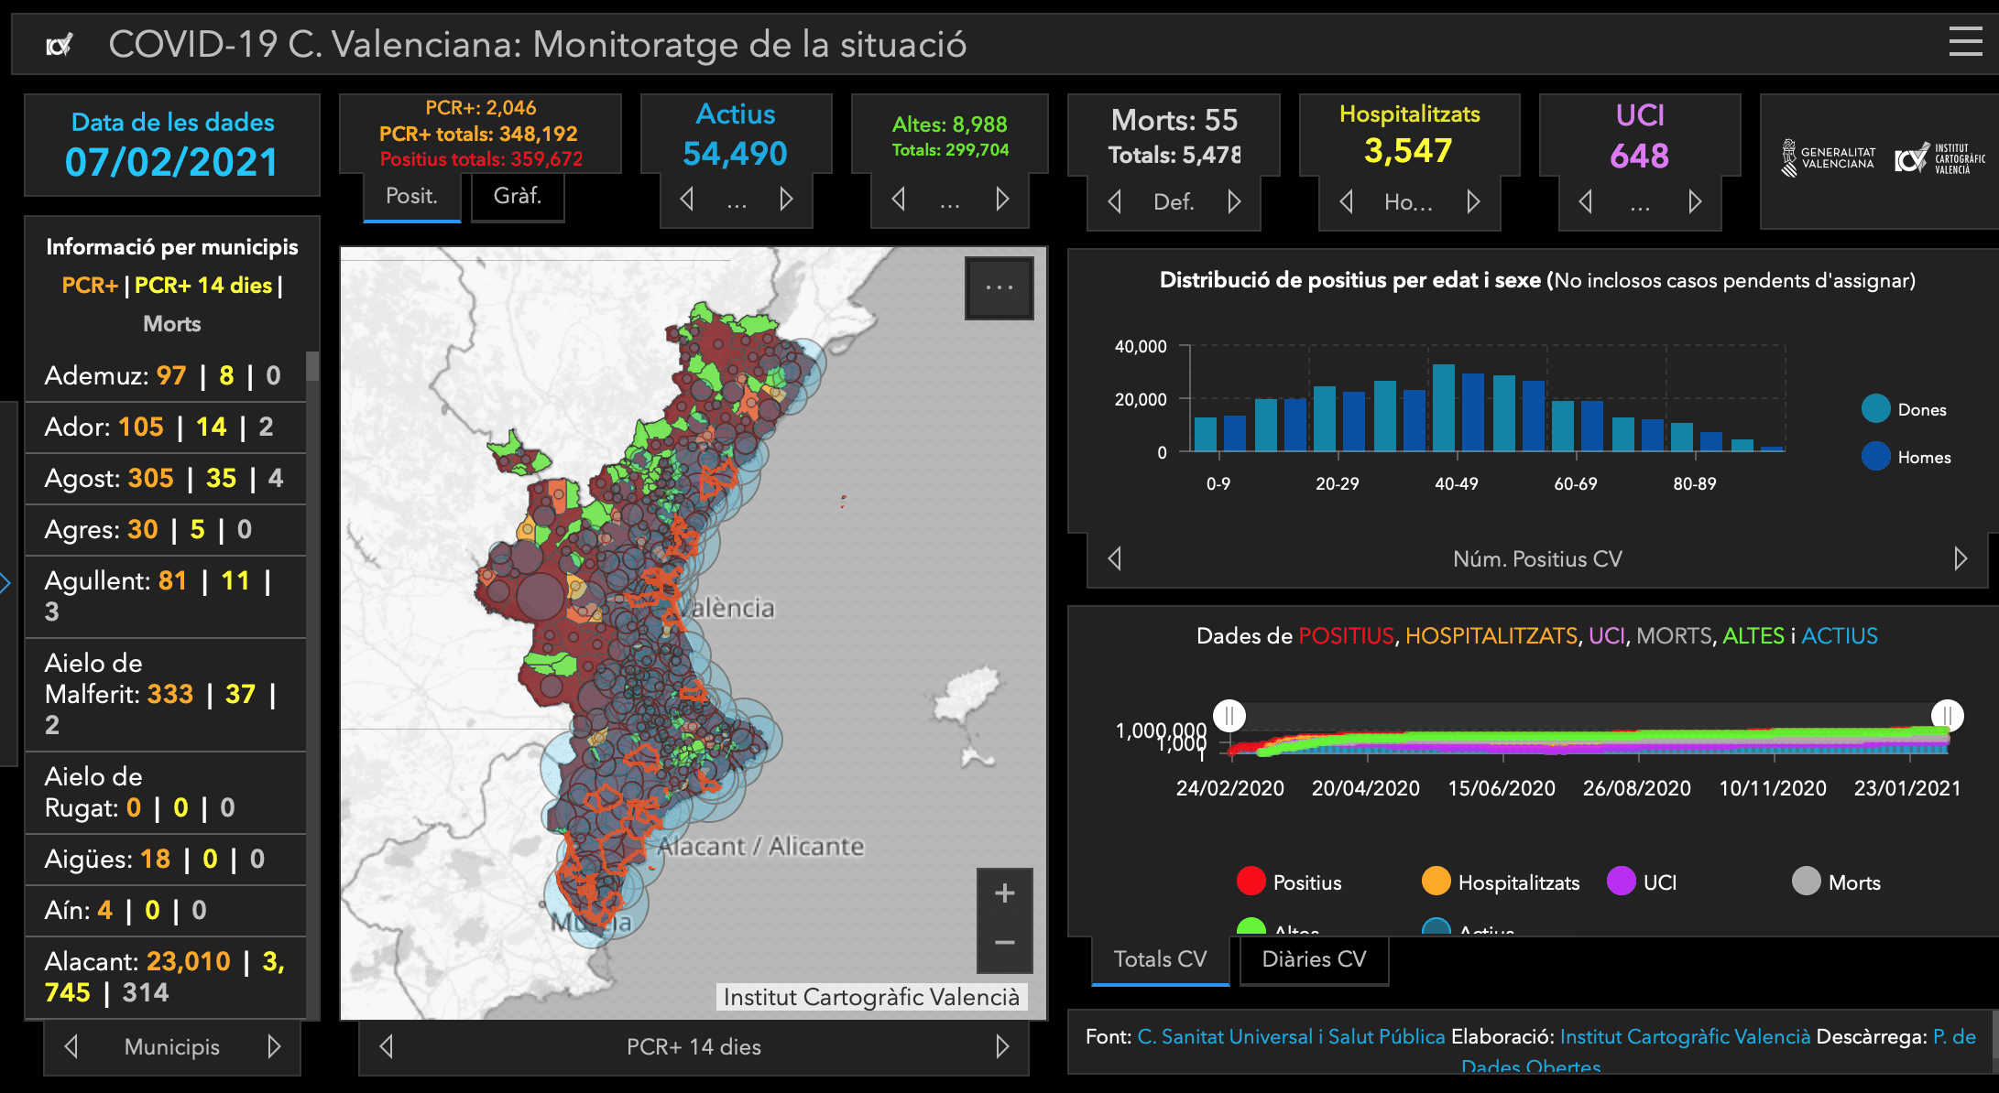Expand collapsed left side panel arrow

[5, 582]
